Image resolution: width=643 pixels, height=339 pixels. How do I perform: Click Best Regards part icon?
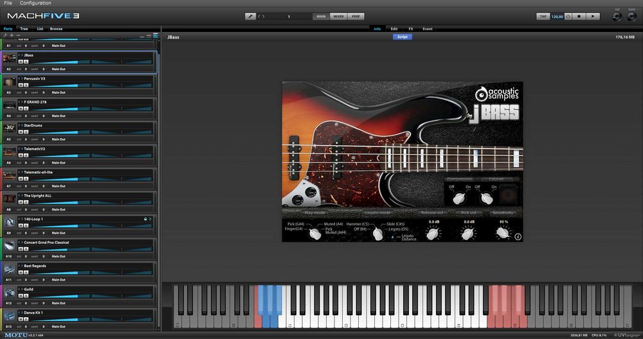(10, 269)
